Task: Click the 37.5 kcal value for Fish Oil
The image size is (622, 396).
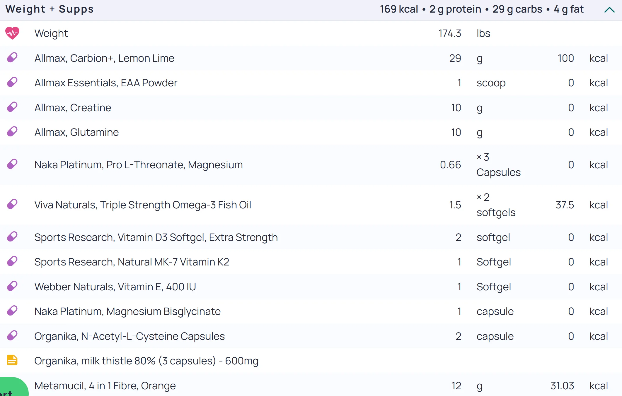Action: (565, 205)
